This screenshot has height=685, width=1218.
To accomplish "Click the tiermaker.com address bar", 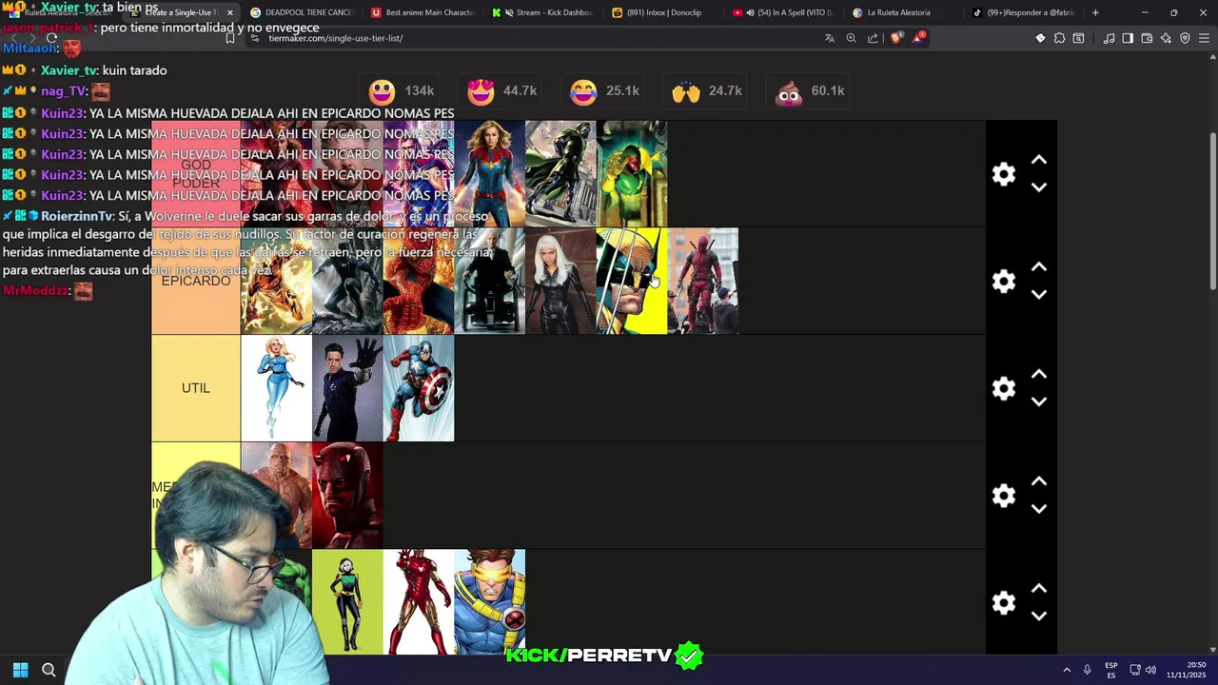I will coord(533,38).
